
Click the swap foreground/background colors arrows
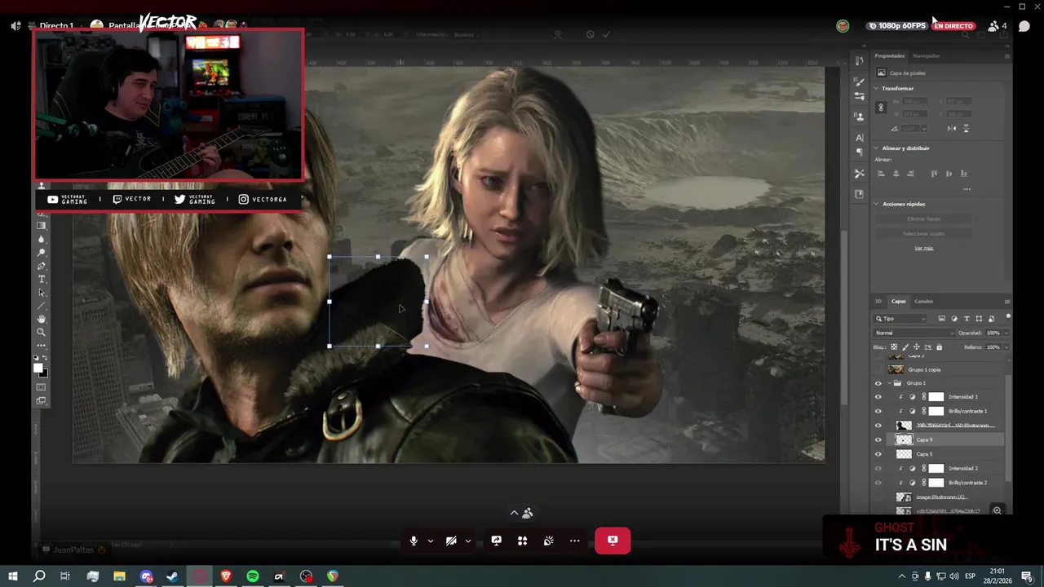46,358
